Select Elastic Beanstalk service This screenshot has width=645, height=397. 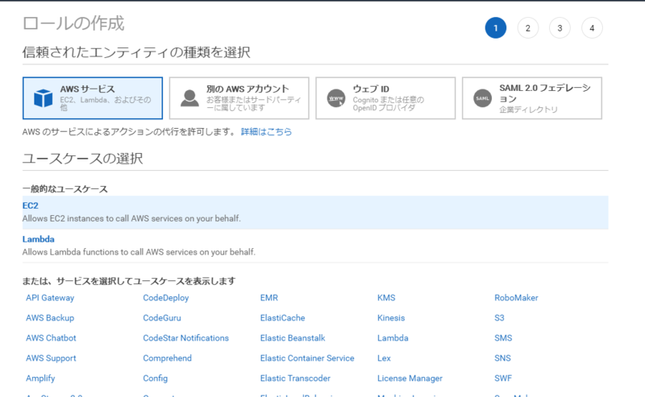point(293,338)
